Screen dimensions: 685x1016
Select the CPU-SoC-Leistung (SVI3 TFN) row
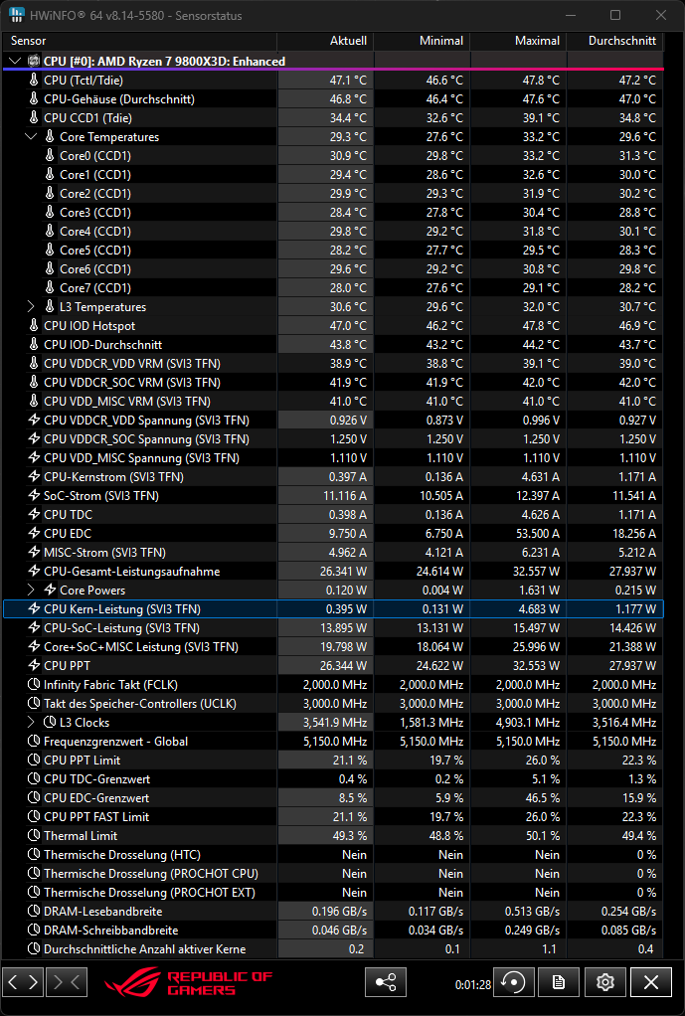tap(334, 627)
